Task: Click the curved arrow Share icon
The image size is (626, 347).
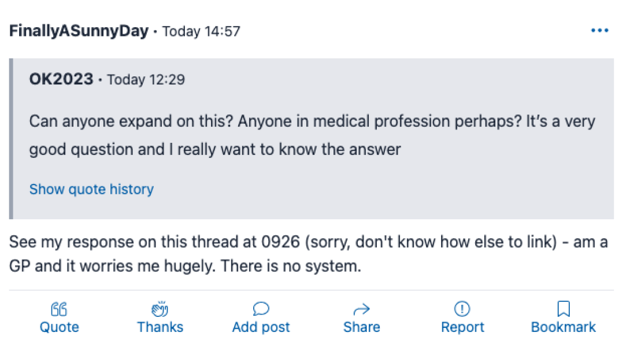Action: point(361,309)
